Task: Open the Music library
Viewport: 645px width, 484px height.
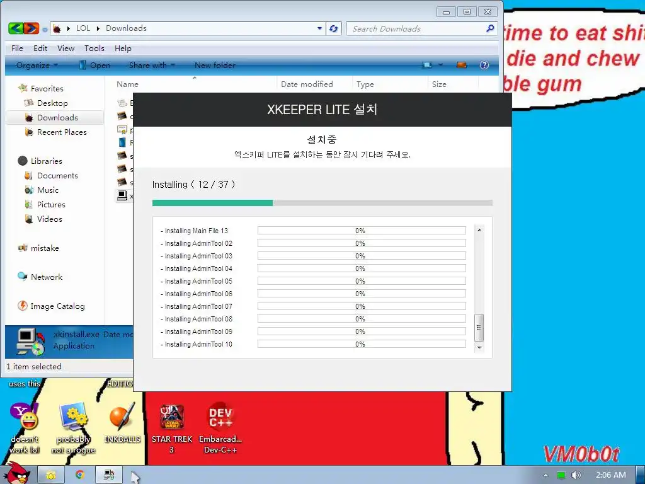Action: tap(48, 190)
